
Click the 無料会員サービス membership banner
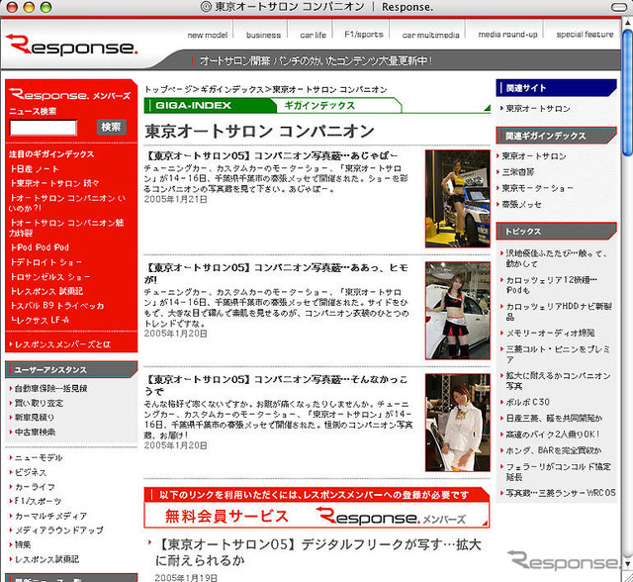pyautogui.click(x=316, y=508)
